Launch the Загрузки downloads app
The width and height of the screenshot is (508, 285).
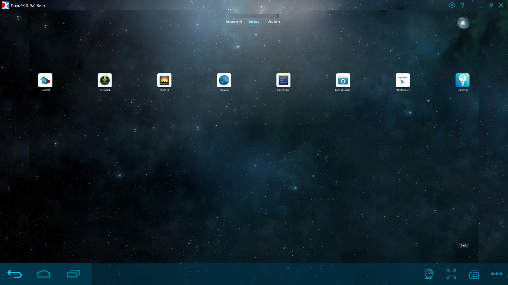click(x=105, y=80)
